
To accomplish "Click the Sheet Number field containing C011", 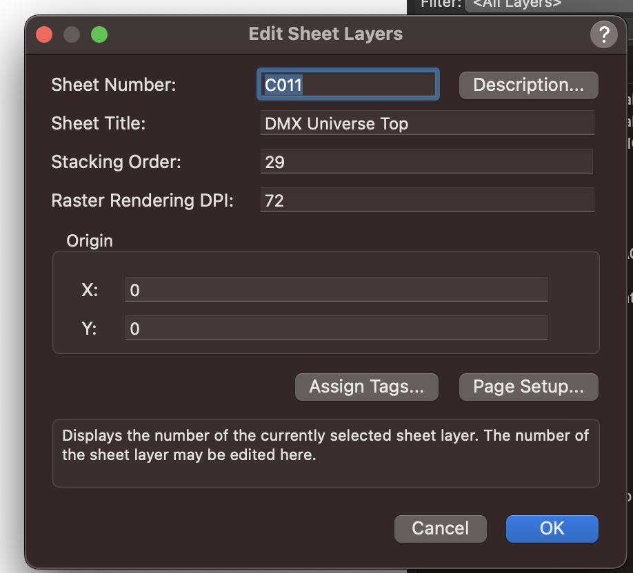I will pyautogui.click(x=348, y=85).
